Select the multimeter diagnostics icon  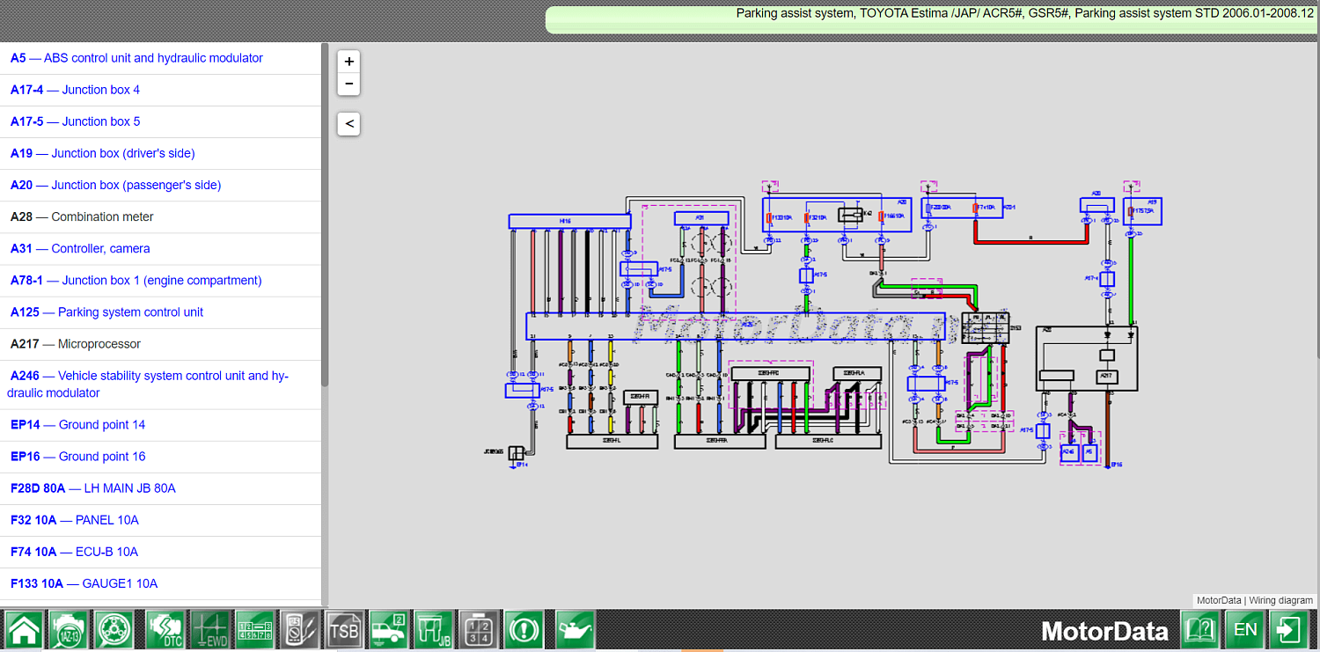299,629
